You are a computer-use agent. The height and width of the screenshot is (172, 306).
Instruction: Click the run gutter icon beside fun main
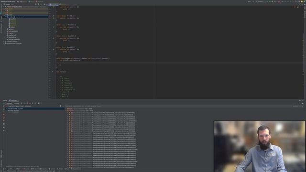[53, 72]
